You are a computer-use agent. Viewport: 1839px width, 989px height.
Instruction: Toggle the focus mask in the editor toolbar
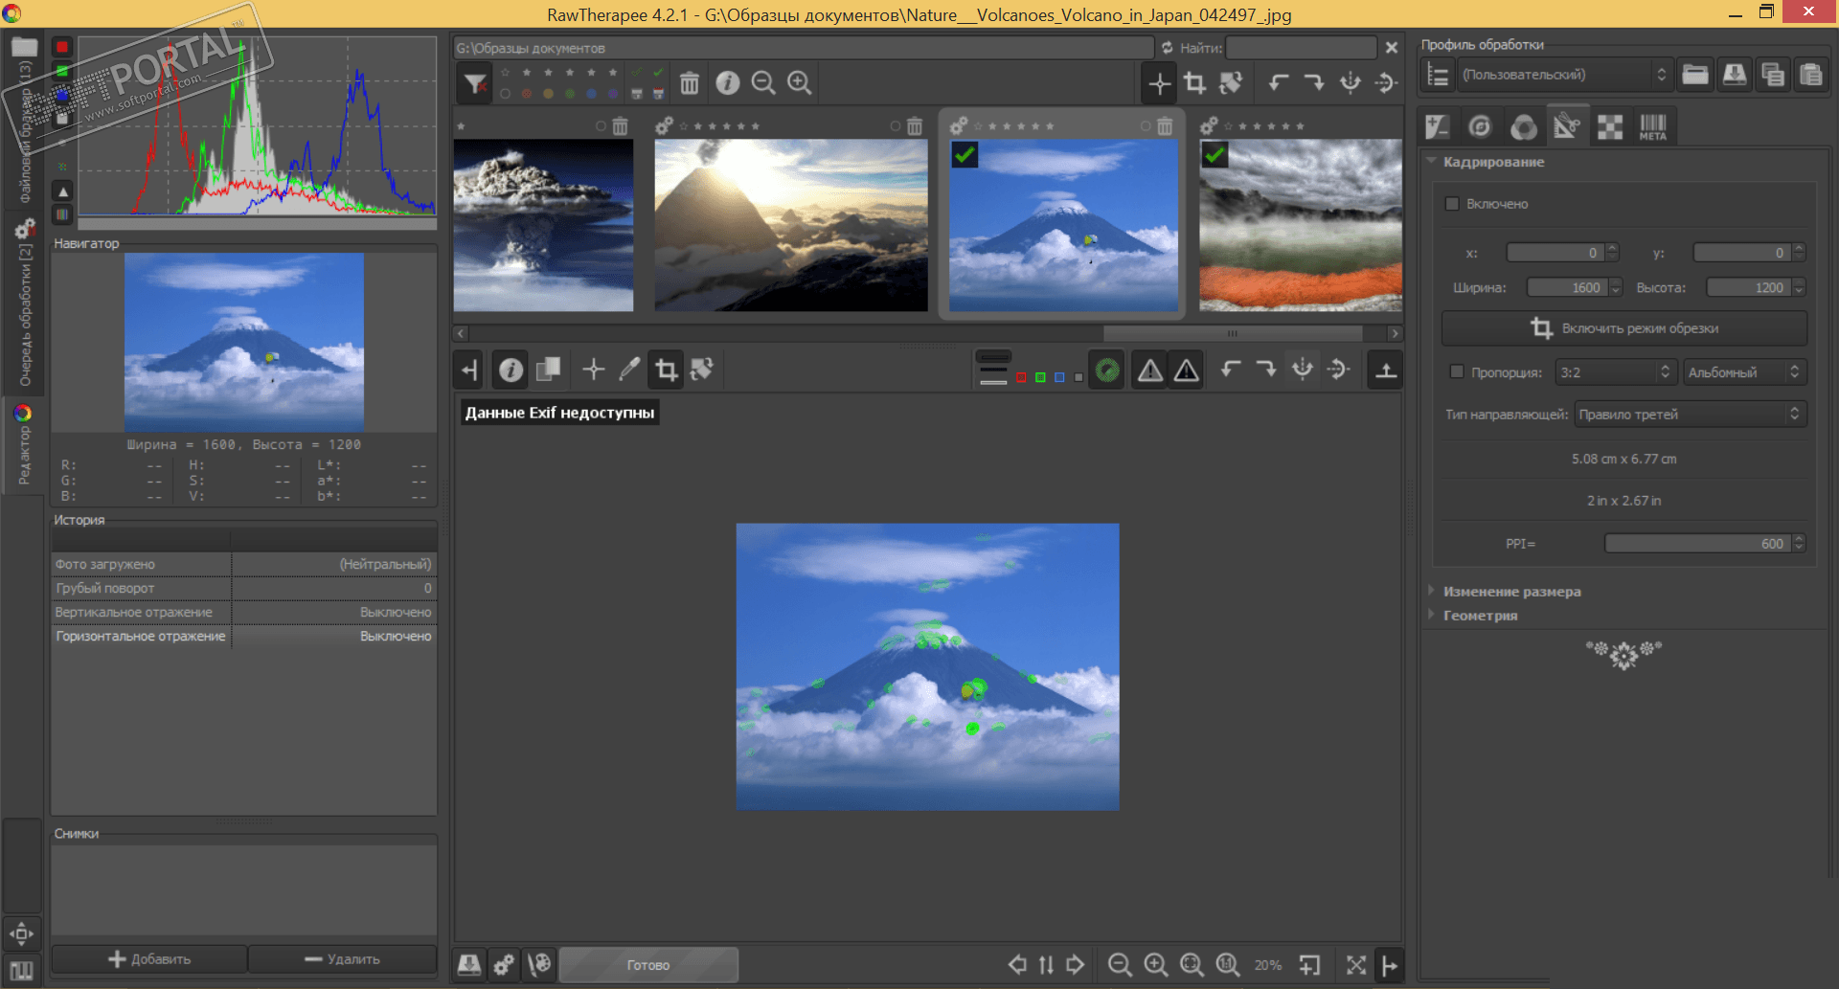tap(1107, 371)
